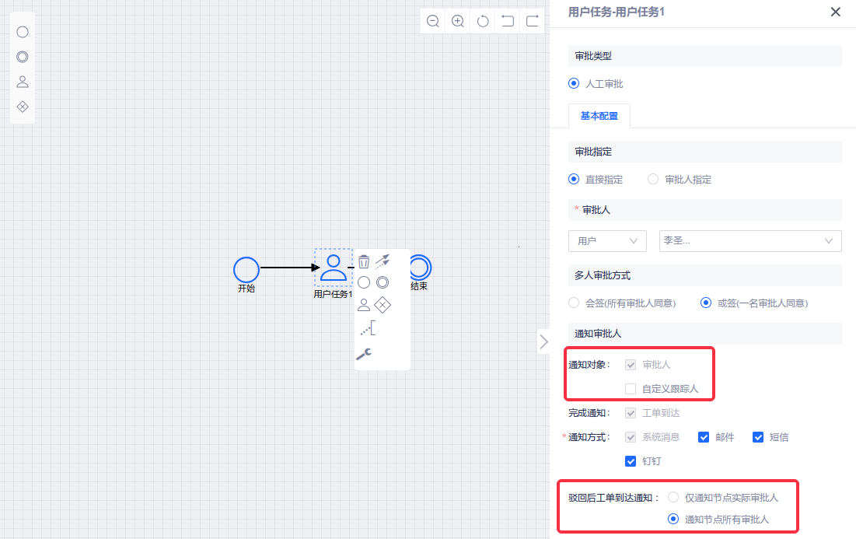Click the undo arrow in canvas toolbar

508,21
